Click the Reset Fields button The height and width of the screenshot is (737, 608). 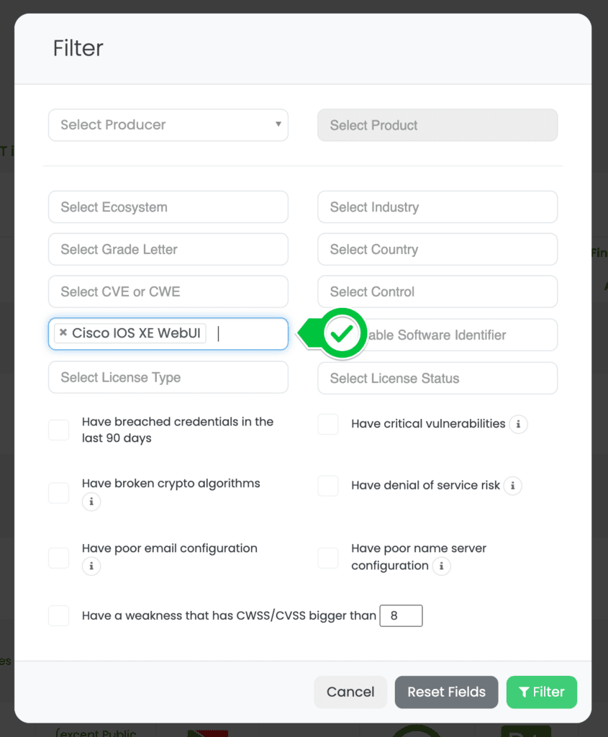point(446,692)
